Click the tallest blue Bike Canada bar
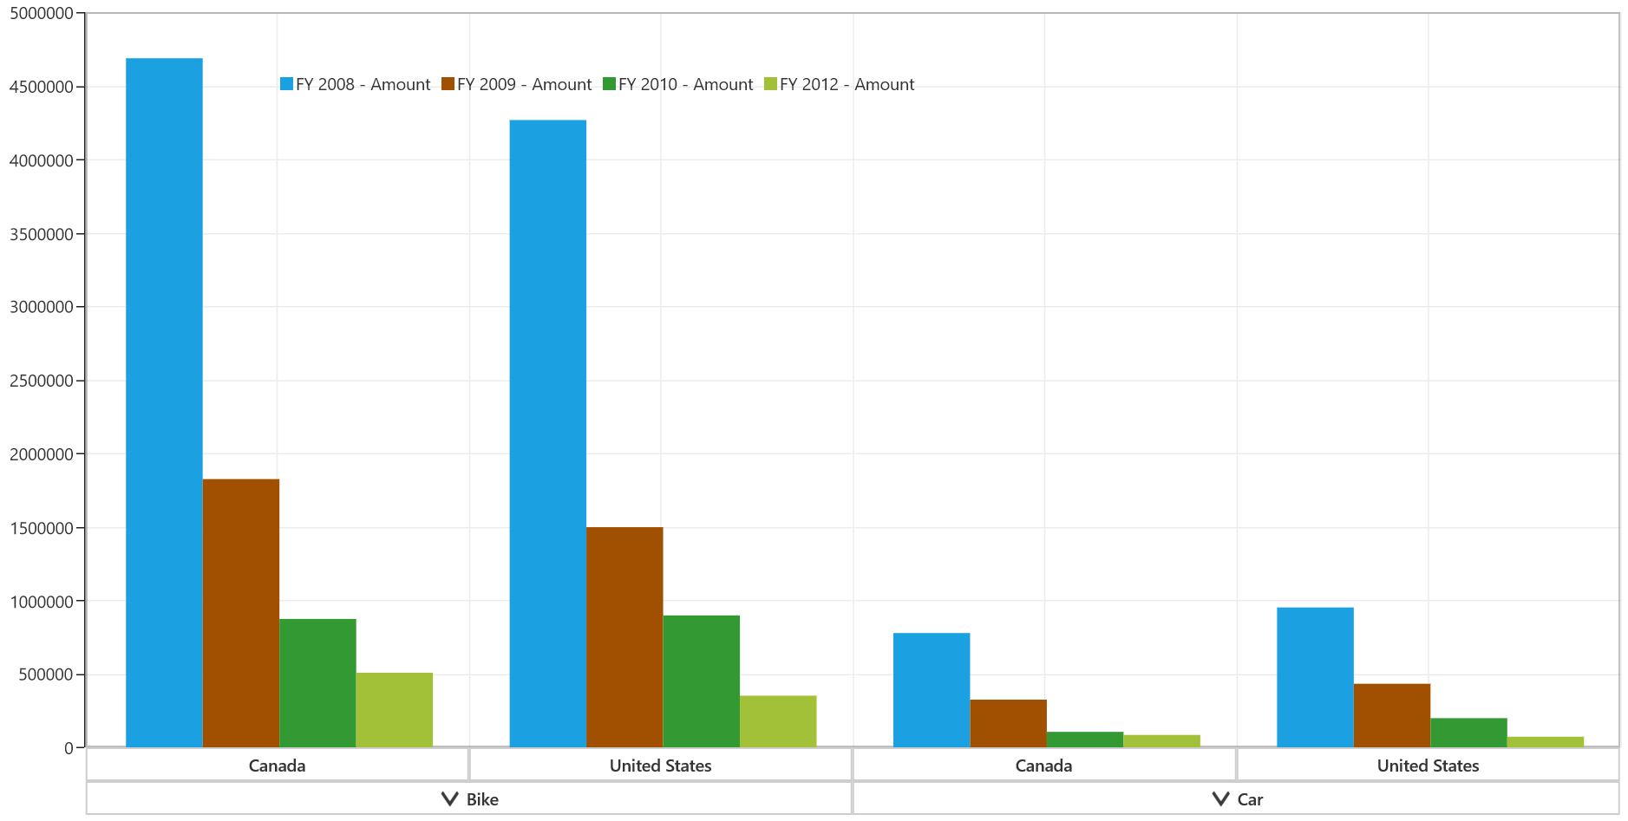This screenshot has height=821, width=1628. click(x=164, y=403)
